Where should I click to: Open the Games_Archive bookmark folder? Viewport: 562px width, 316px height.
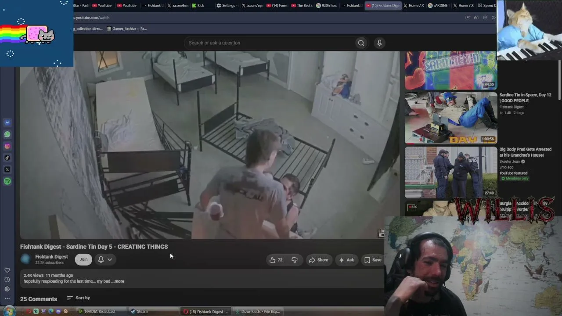(126, 29)
